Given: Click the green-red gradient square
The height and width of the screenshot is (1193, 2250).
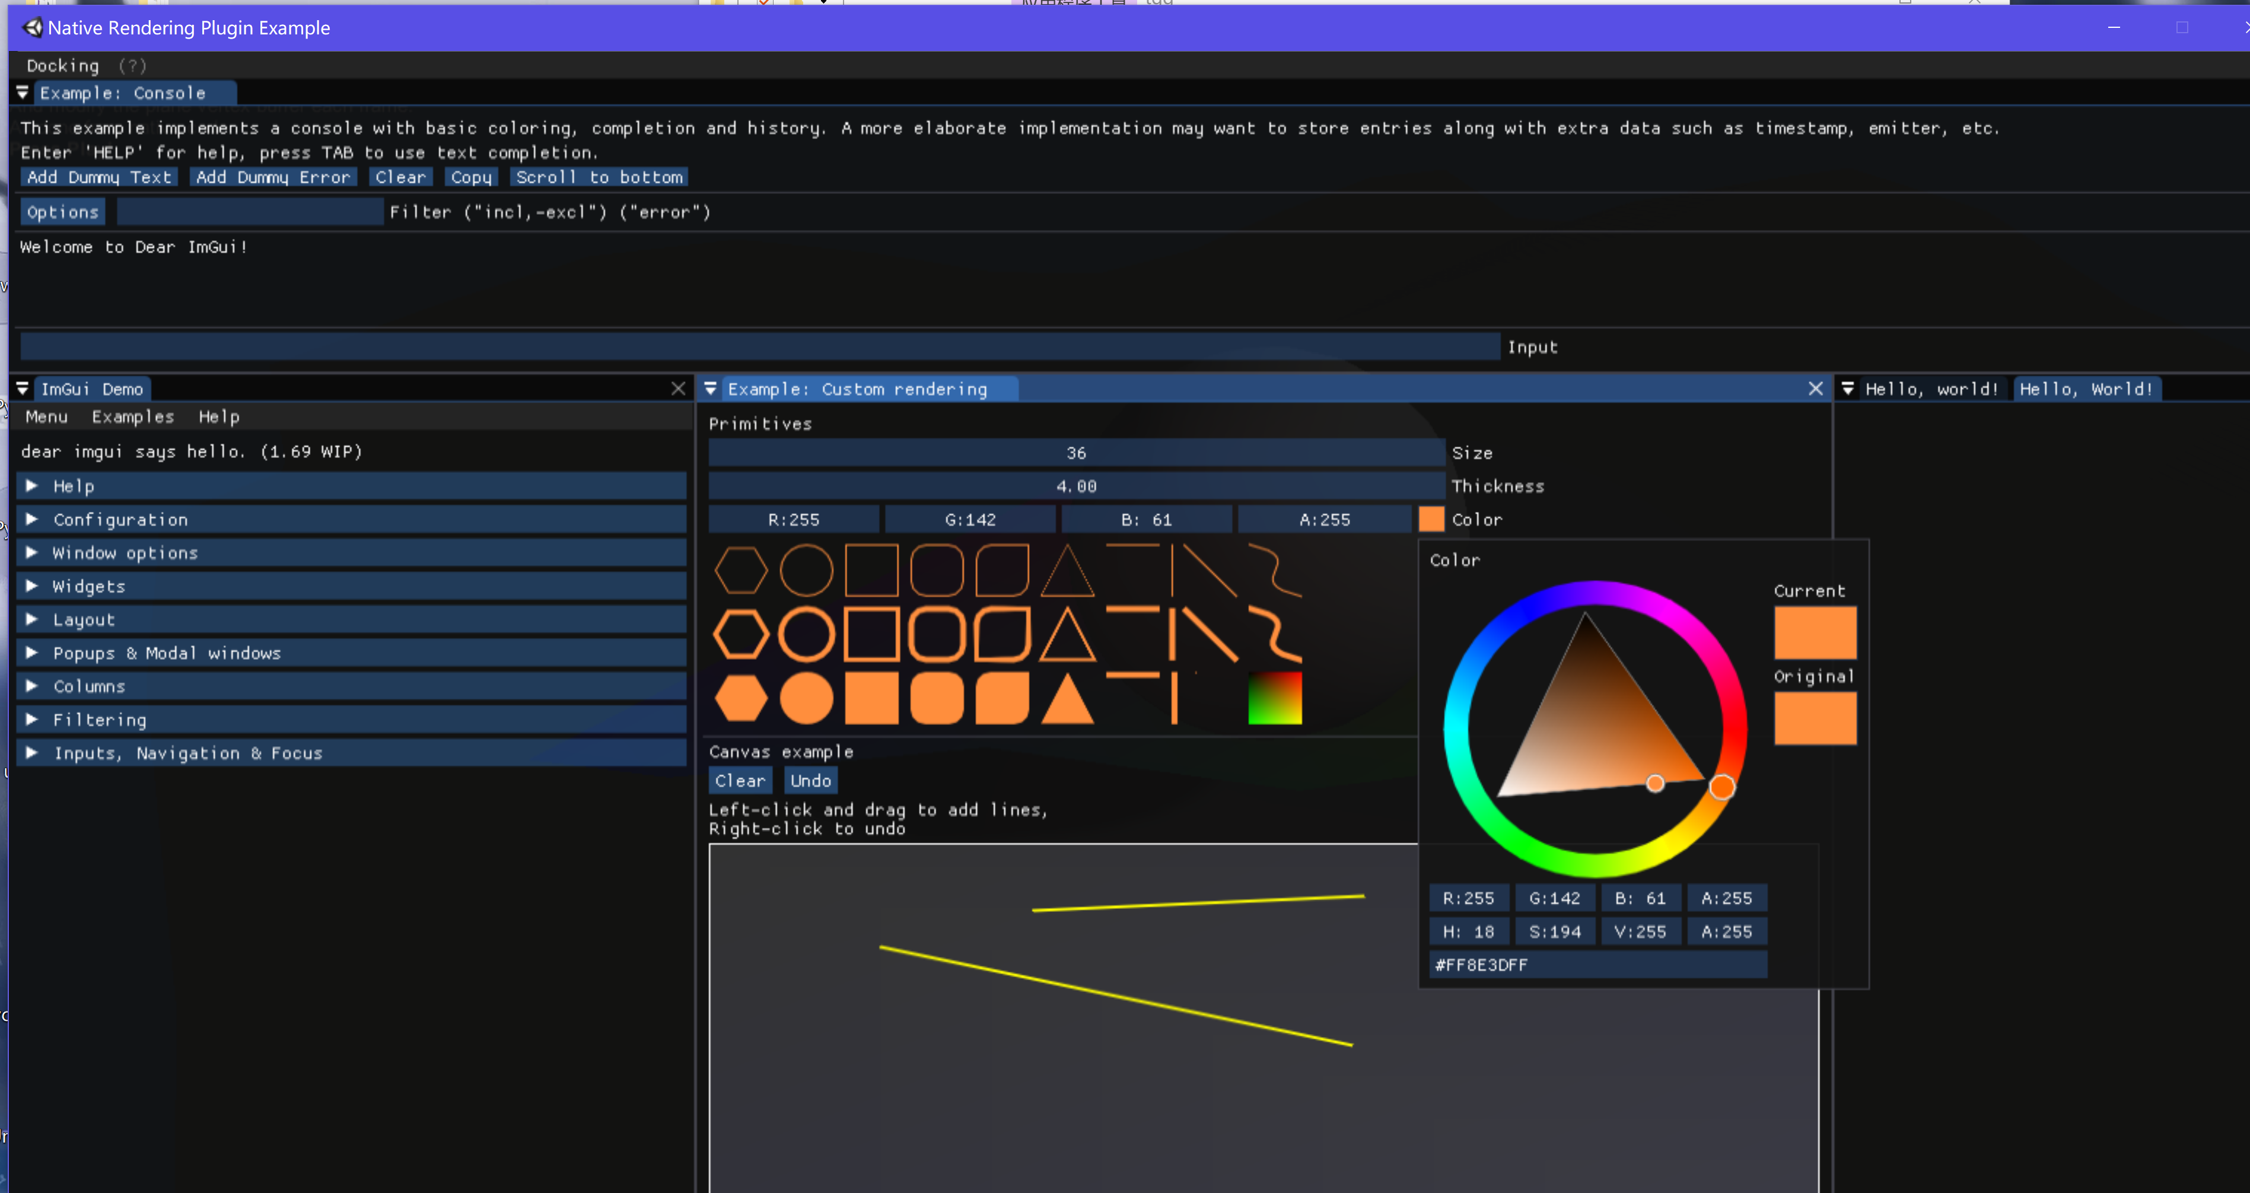Looking at the screenshot, I should pyautogui.click(x=1274, y=698).
